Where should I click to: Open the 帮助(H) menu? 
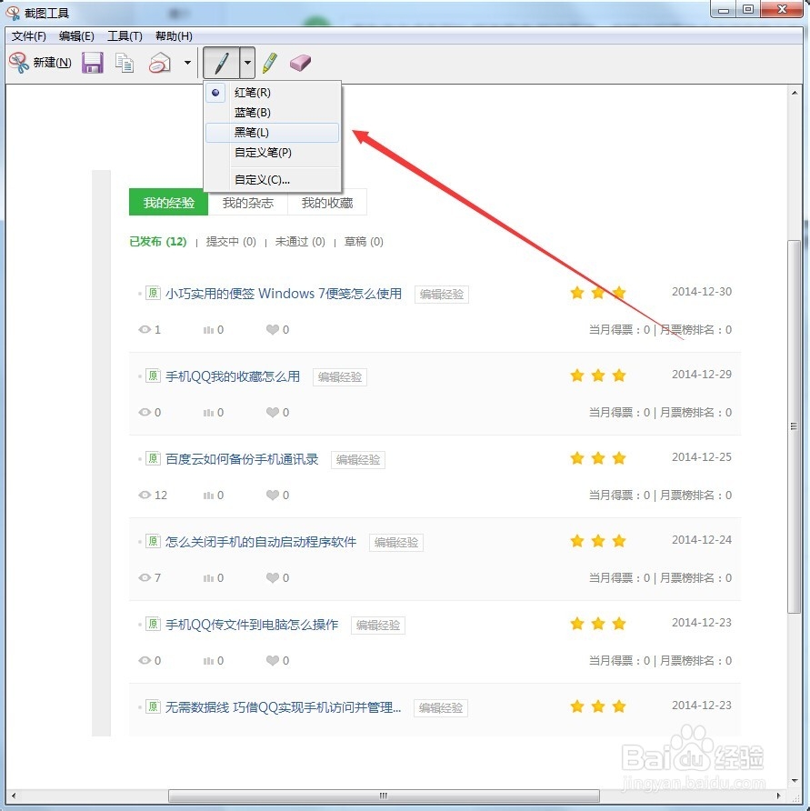[x=174, y=35]
